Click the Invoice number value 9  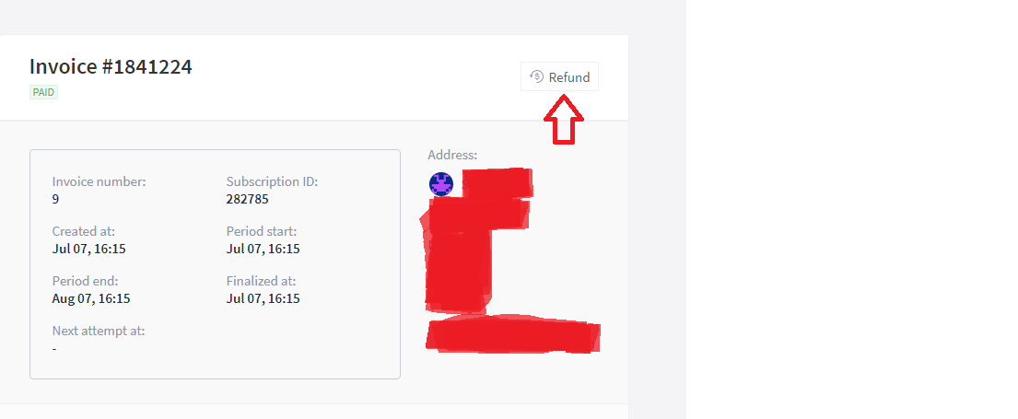tap(55, 199)
